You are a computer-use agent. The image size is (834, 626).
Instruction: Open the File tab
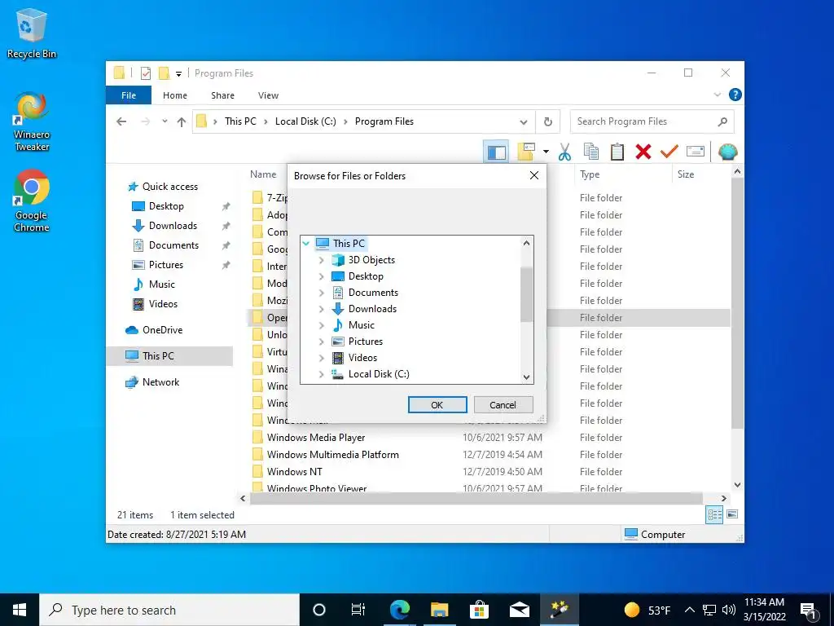click(x=129, y=95)
